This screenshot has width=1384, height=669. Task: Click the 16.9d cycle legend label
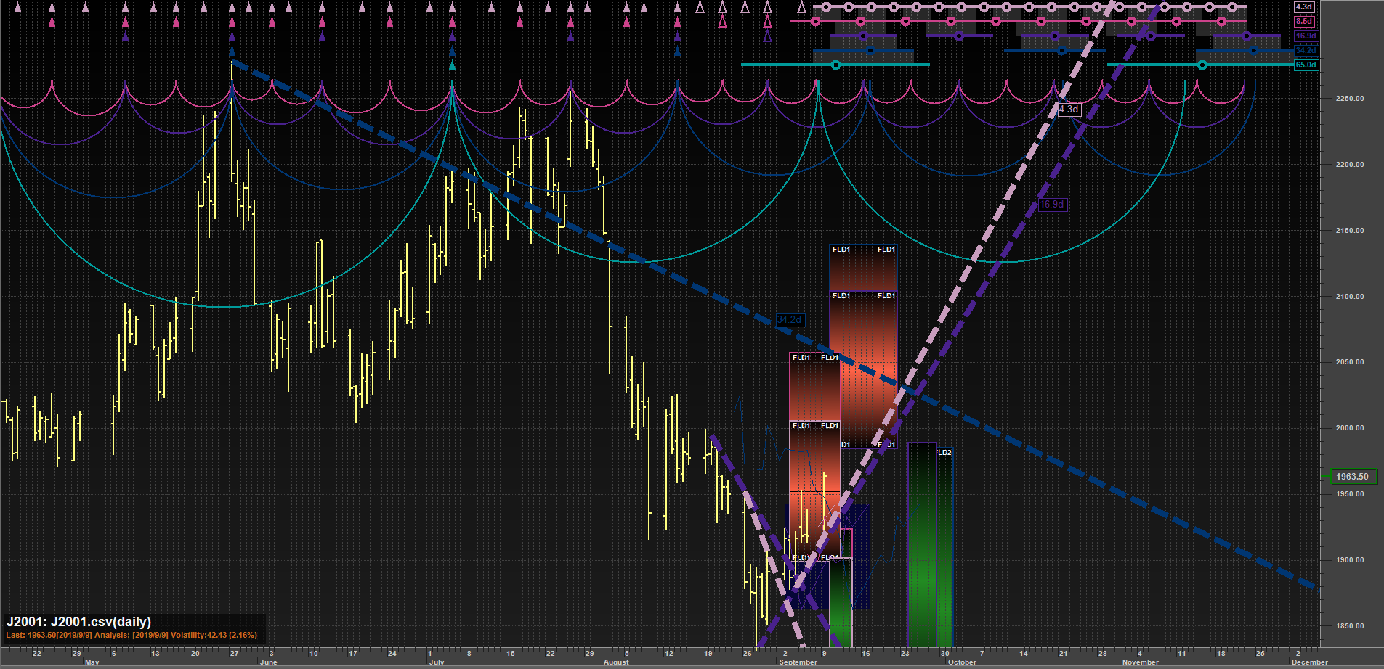(x=1306, y=36)
